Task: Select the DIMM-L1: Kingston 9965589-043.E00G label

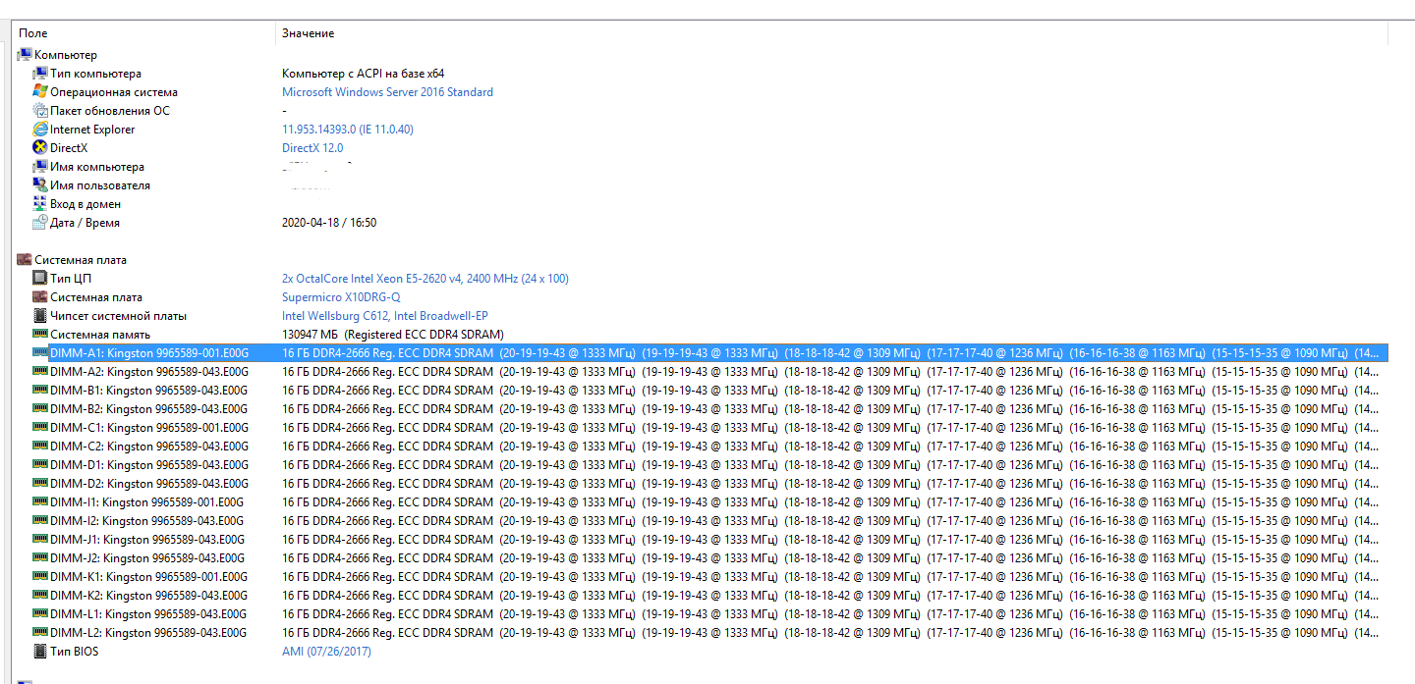Action: (x=148, y=614)
